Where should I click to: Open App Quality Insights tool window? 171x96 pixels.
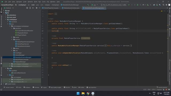tap(55, 87)
